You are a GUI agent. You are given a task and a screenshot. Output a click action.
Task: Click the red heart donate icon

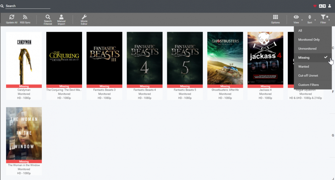coord(315,6)
